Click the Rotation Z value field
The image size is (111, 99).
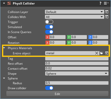click(100, 43)
